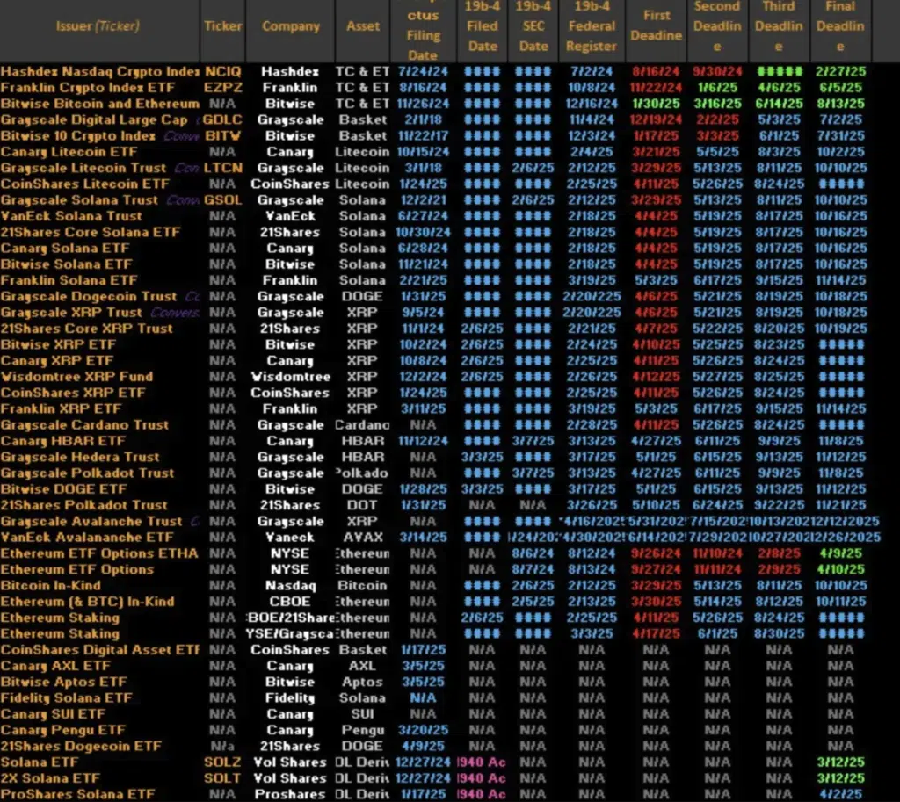Click the 'Canary Solana ETF' issuer cell
This screenshot has width=900, height=802.
[x=65, y=249]
